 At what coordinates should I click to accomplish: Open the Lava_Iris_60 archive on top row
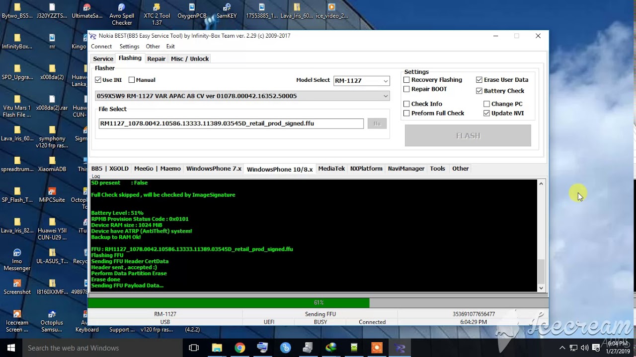click(297, 11)
